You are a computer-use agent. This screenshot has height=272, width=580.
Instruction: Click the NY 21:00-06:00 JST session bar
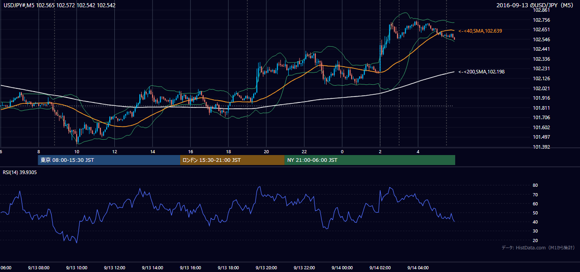(x=370, y=160)
